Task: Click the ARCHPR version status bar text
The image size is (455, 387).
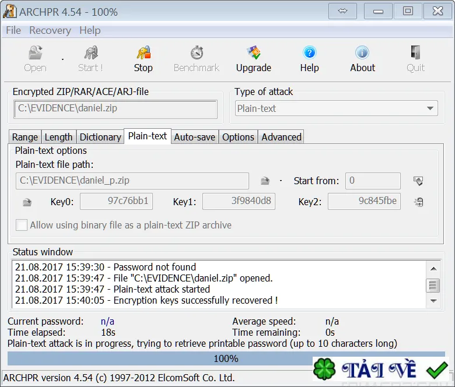Action: [119, 378]
